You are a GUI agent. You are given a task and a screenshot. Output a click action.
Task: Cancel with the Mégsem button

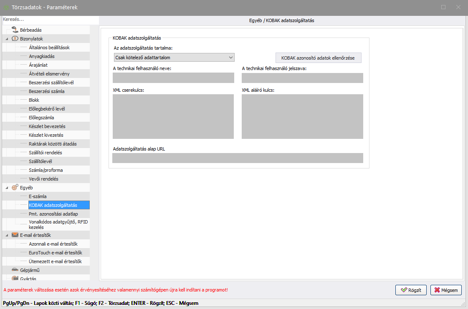click(446, 290)
